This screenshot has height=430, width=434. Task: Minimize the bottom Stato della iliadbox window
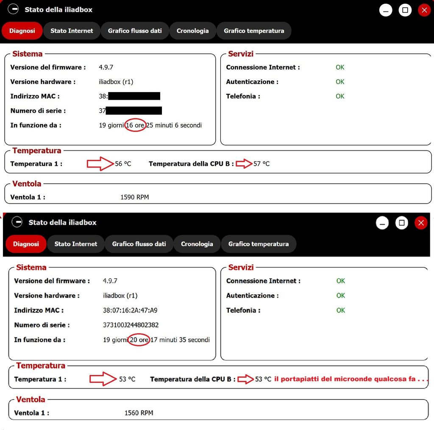[382, 223]
